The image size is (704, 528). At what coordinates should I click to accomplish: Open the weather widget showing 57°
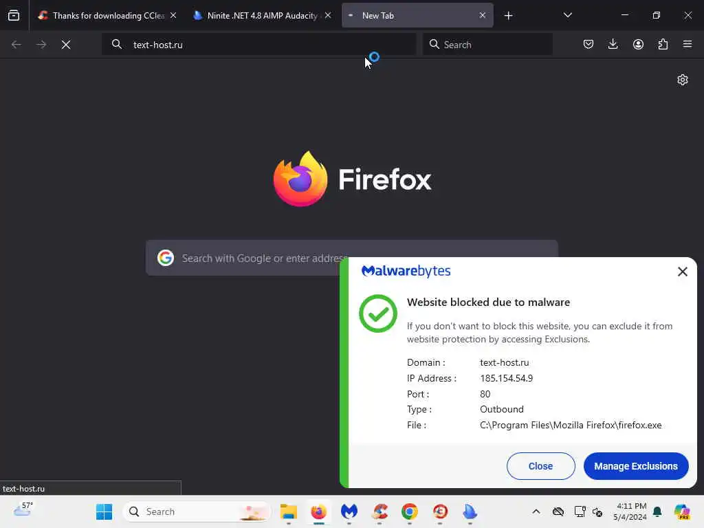[23, 510]
